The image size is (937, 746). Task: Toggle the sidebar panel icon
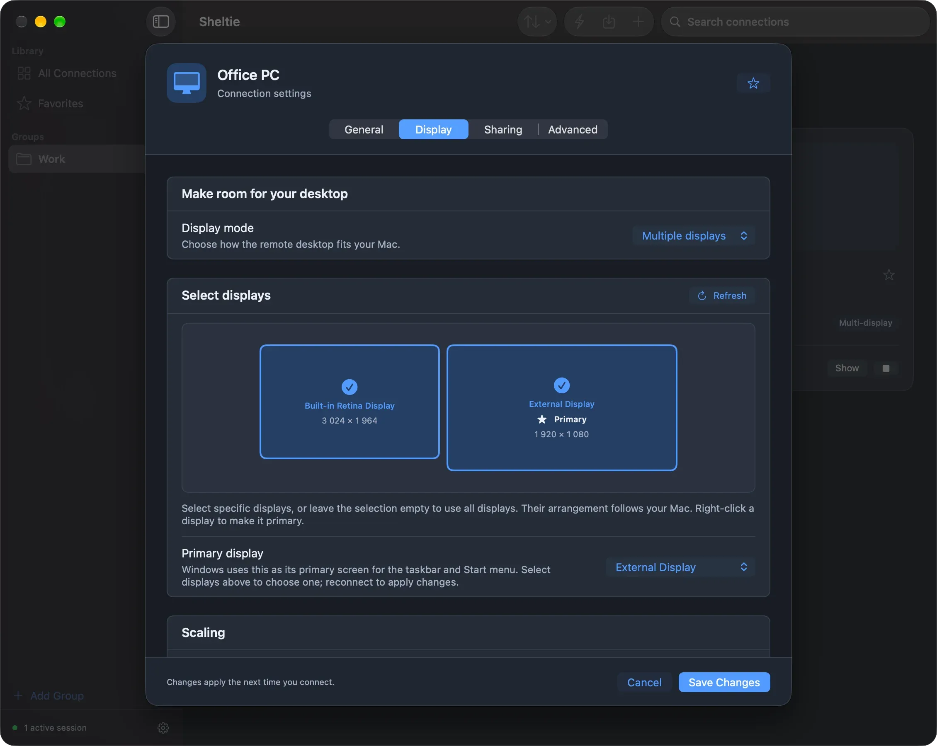coord(161,21)
